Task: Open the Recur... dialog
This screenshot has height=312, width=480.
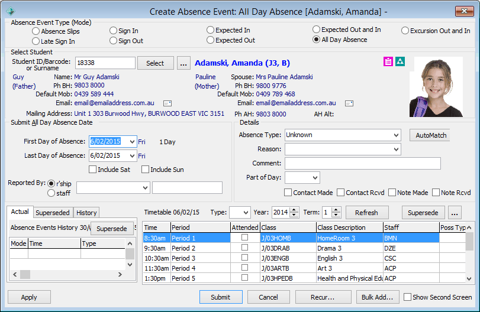Action: tap(323, 297)
